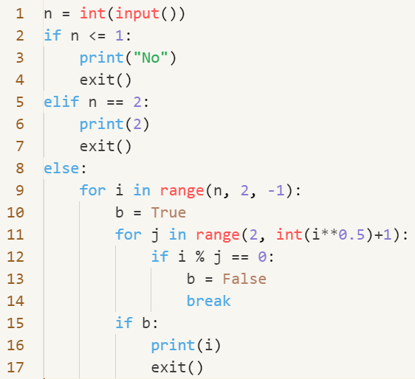Click 'exit()' call on line 4

tap(106, 80)
